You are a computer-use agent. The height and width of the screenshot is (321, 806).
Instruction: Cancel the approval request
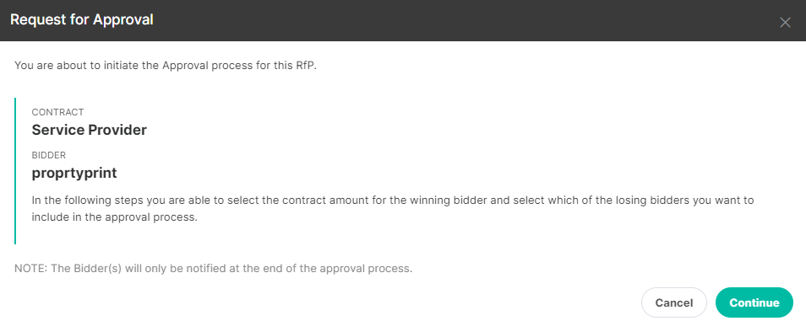tap(674, 302)
